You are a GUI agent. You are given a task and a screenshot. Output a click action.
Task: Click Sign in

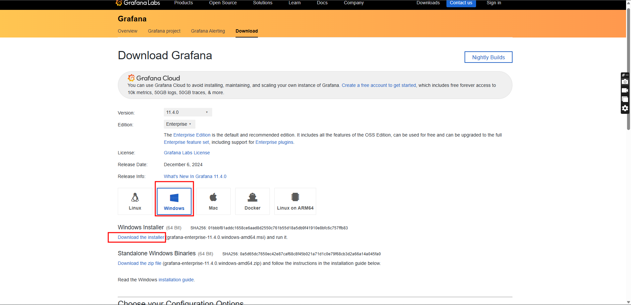point(494,3)
